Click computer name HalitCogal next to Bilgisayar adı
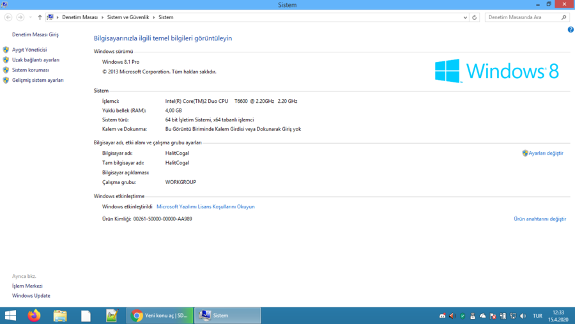The image size is (575, 324). [x=177, y=153]
